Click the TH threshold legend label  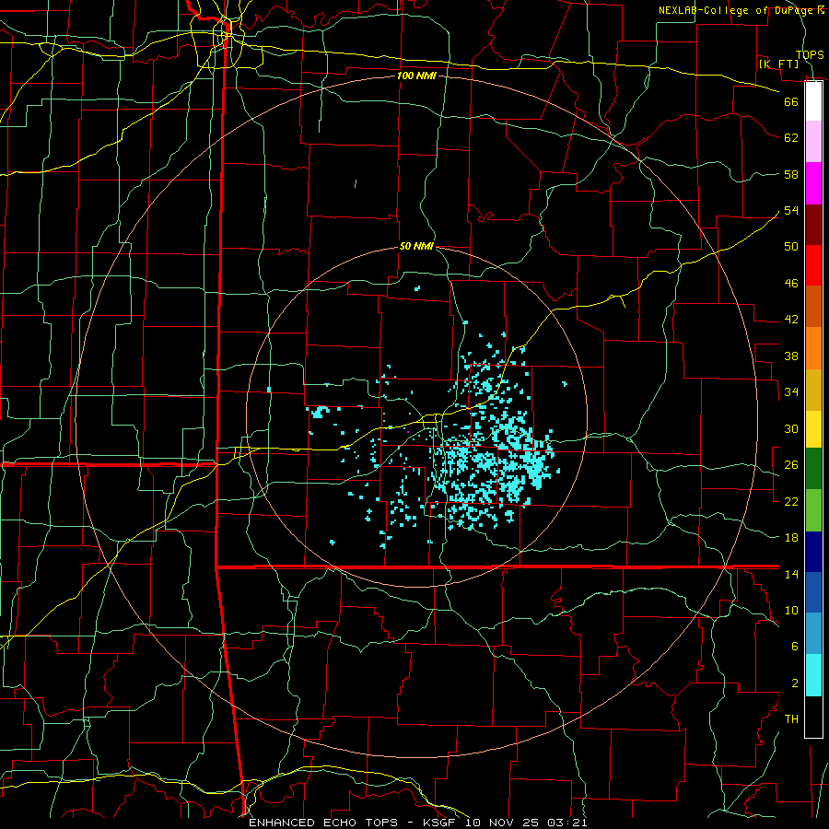click(791, 719)
